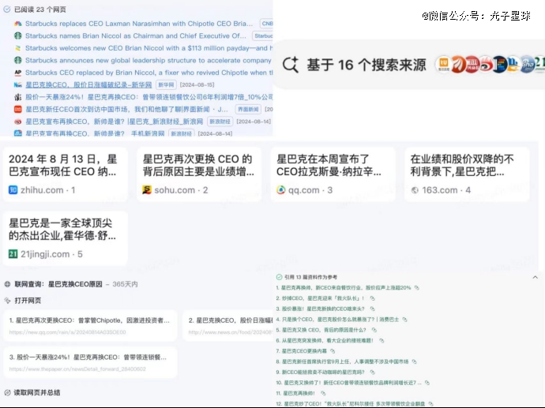This screenshot has width=545, height=408.
Task: Open web card 3 股价一天暴涨24% thepaper.cn
Action: coord(90,362)
